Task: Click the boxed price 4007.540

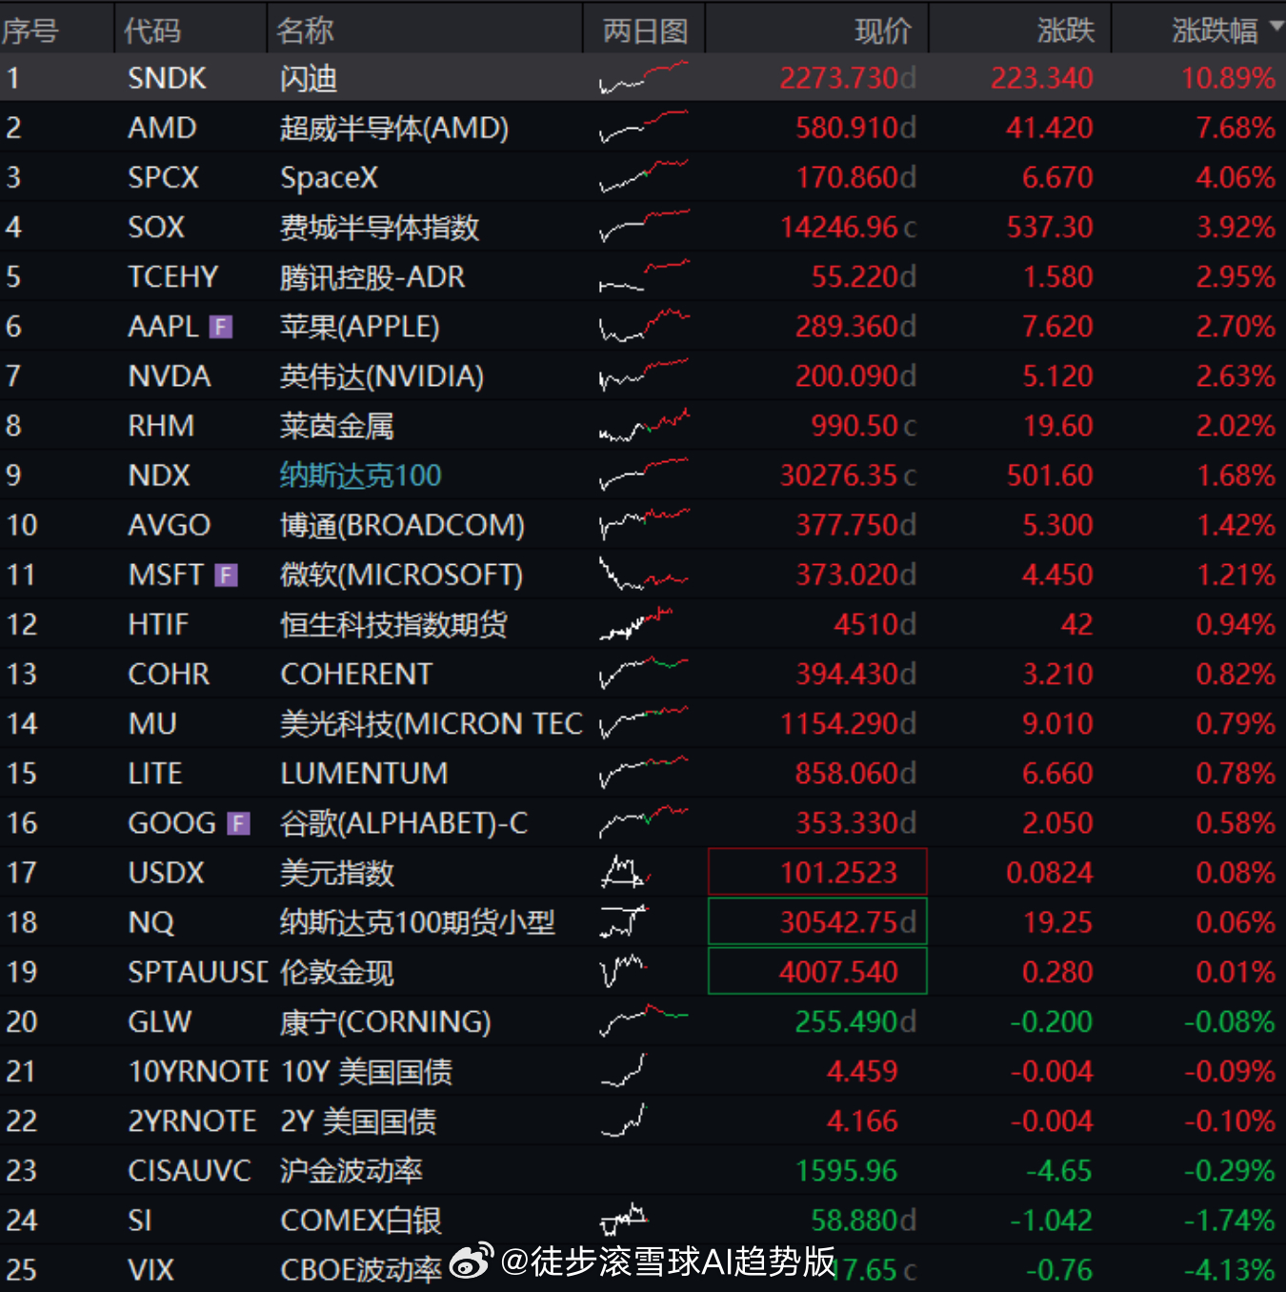Action: click(818, 971)
